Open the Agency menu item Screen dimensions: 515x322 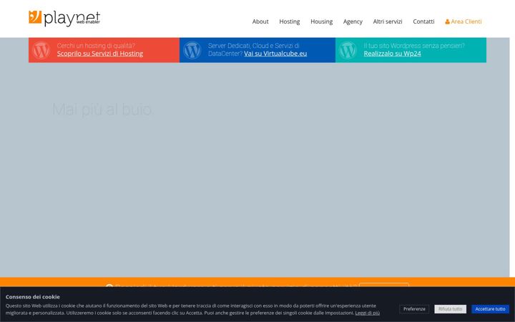353,21
